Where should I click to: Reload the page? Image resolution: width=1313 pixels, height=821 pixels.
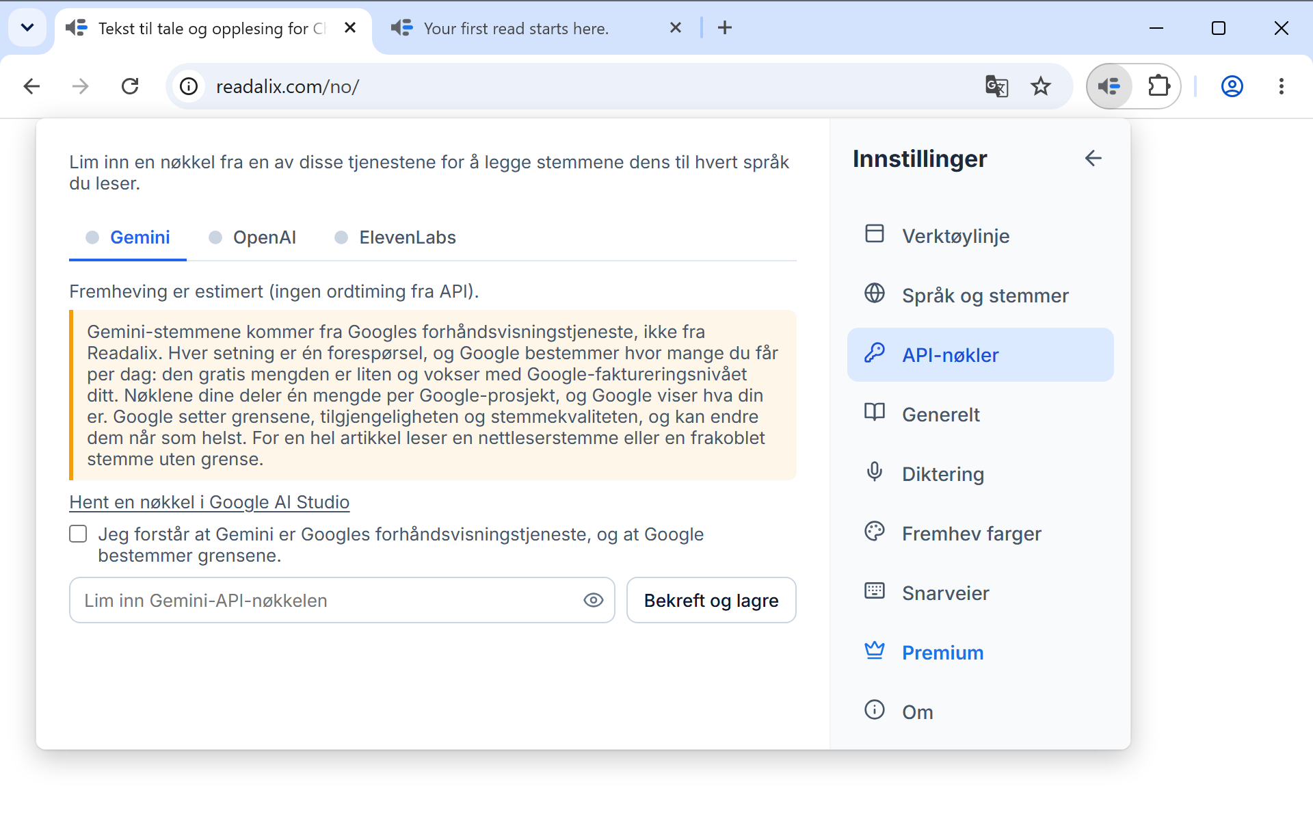(x=130, y=86)
